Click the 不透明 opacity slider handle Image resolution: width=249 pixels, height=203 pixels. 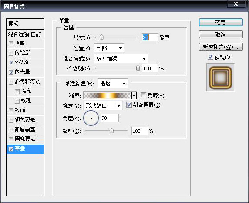(x=138, y=68)
